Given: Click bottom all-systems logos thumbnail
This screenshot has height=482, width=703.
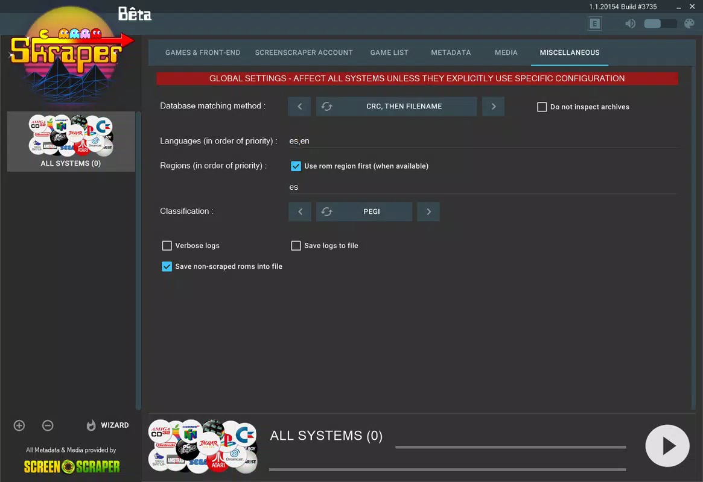Looking at the screenshot, I should coord(203,446).
